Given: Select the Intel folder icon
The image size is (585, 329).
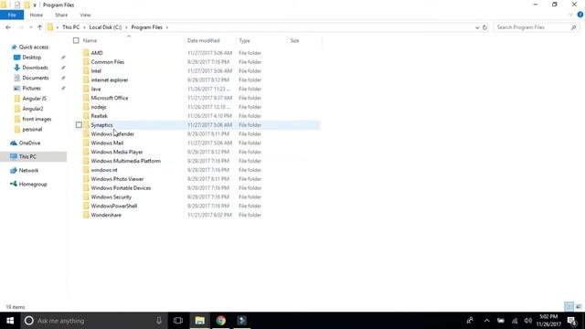Looking at the screenshot, I should pos(86,71).
